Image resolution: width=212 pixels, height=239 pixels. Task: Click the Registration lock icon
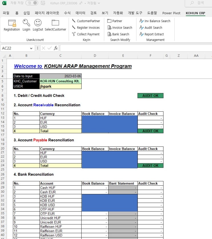(12, 23)
